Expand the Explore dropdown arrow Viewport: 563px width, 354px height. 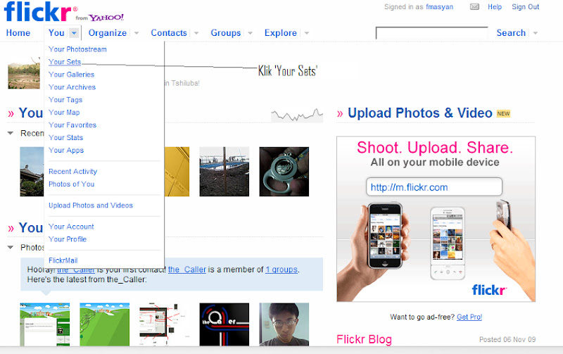pyautogui.click(x=307, y=33)
